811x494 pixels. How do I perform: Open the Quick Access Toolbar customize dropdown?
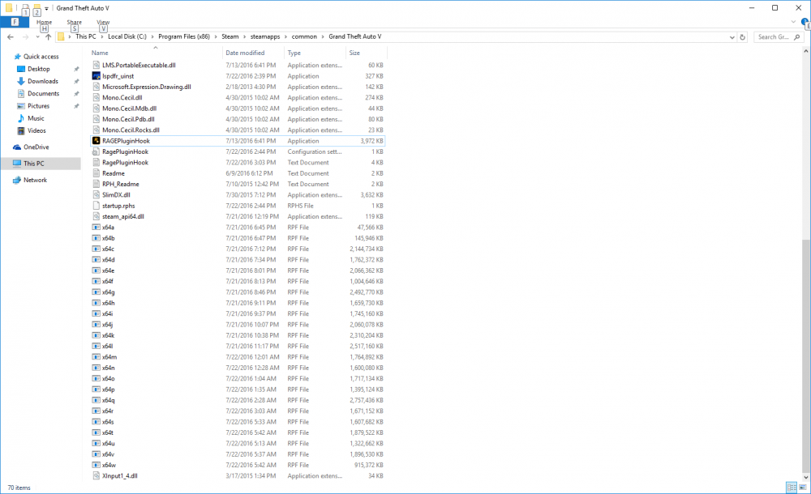pyautogui.click(x=46, y=8)
